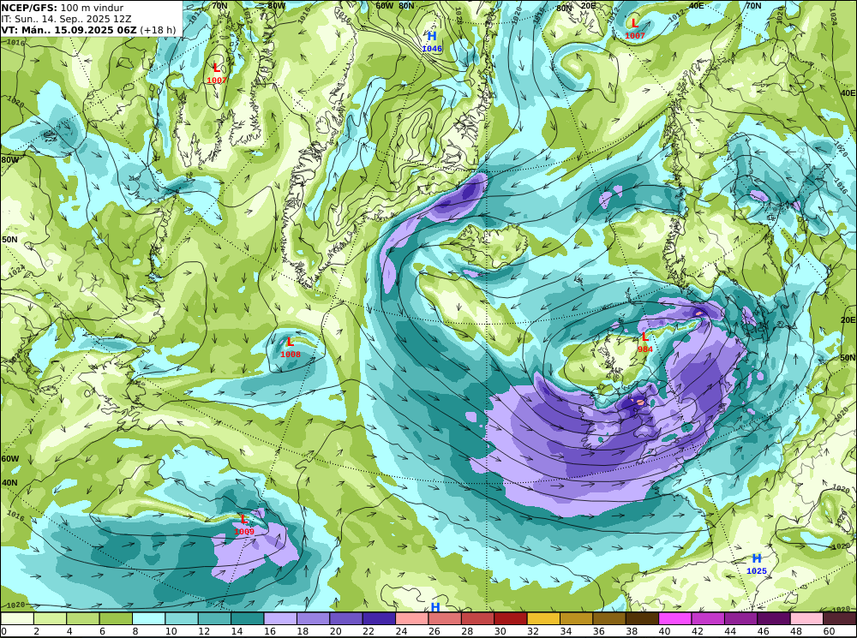
Task: Click the legend value '24'
Action: (x=400, y=631)
